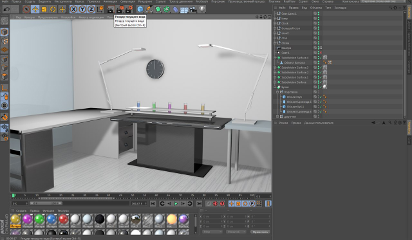Expand the lamp object tree
The height and width of the screenshot is (240, 412).
pyautogui.click(x=275, y=19)
